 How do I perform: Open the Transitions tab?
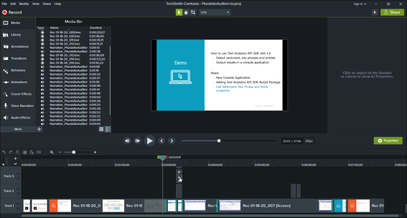tap(17, 58)
